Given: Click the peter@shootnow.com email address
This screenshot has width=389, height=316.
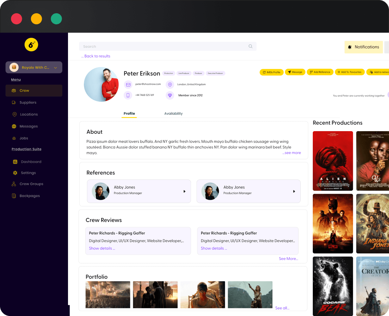Looking at the screenshot, I should tap(148, 84).
